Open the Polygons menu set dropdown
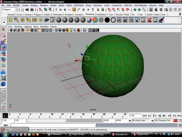 (x=16, y=9)
